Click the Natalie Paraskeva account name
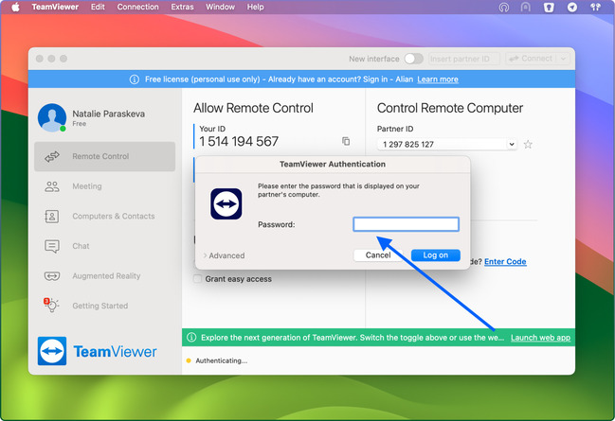615x421 pixels. [109, 114]
